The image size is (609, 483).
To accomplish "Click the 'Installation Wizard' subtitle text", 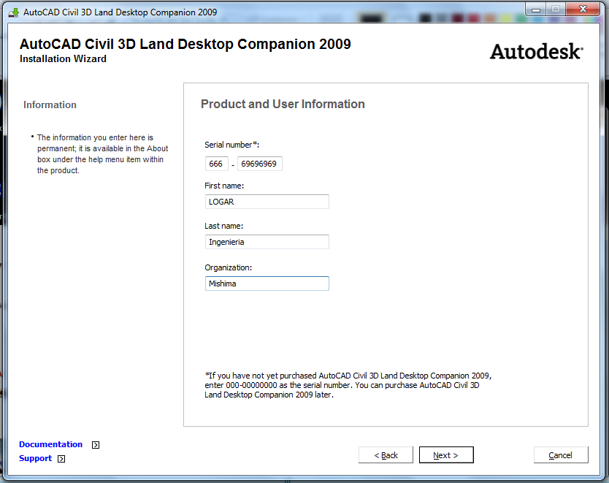I will [x=63, y=58].
